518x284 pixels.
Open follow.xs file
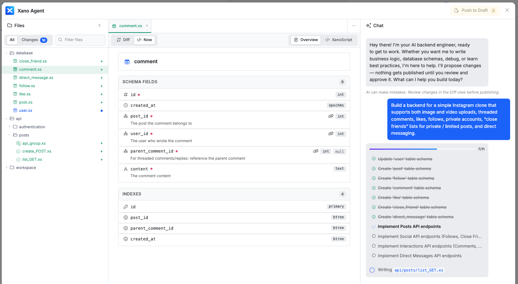pos(27,86)
